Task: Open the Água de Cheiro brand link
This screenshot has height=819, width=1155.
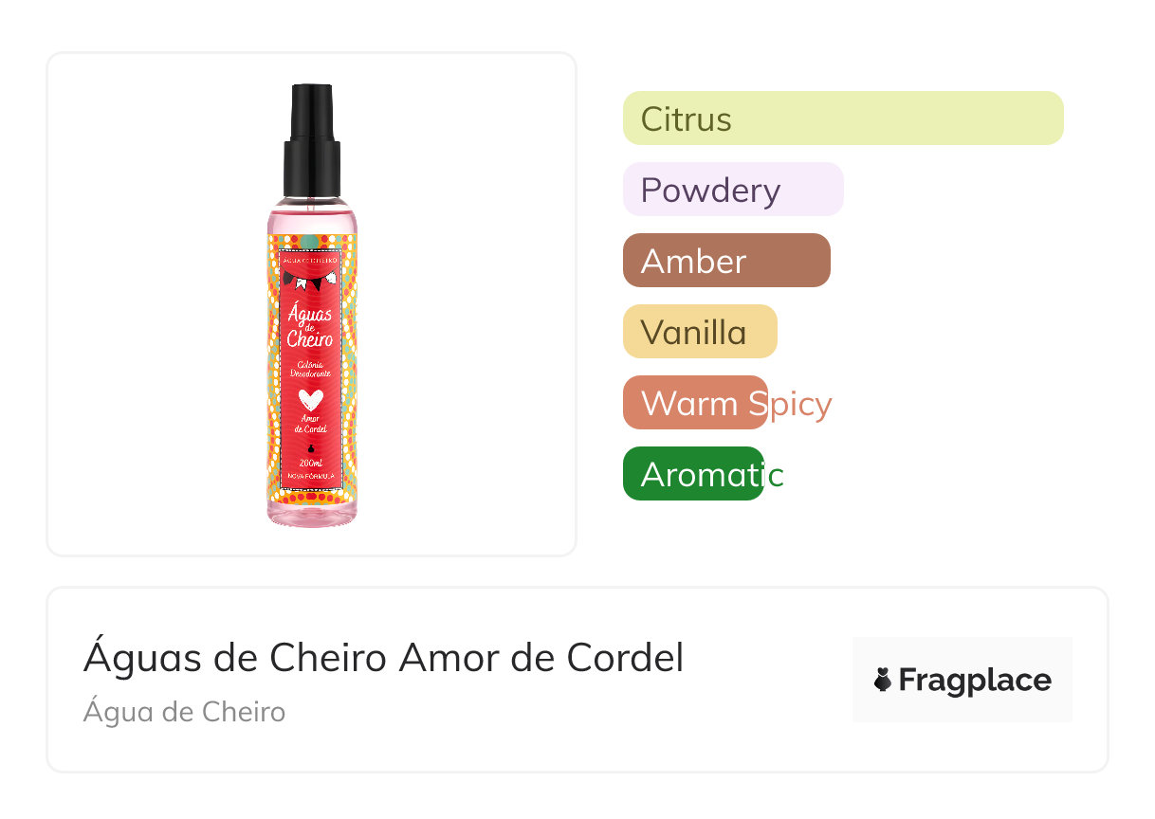Action: coord(184,711)
